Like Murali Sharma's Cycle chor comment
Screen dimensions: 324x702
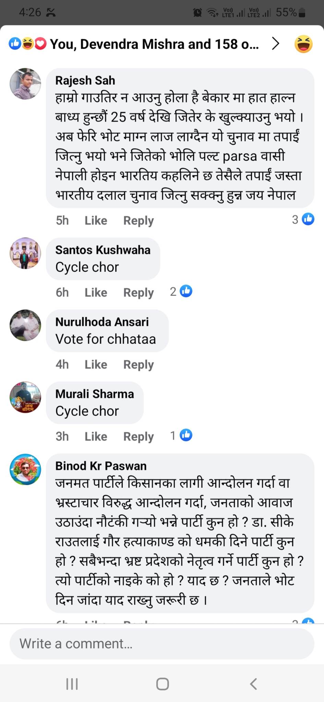pyautogui.click(x=96, y=436)
